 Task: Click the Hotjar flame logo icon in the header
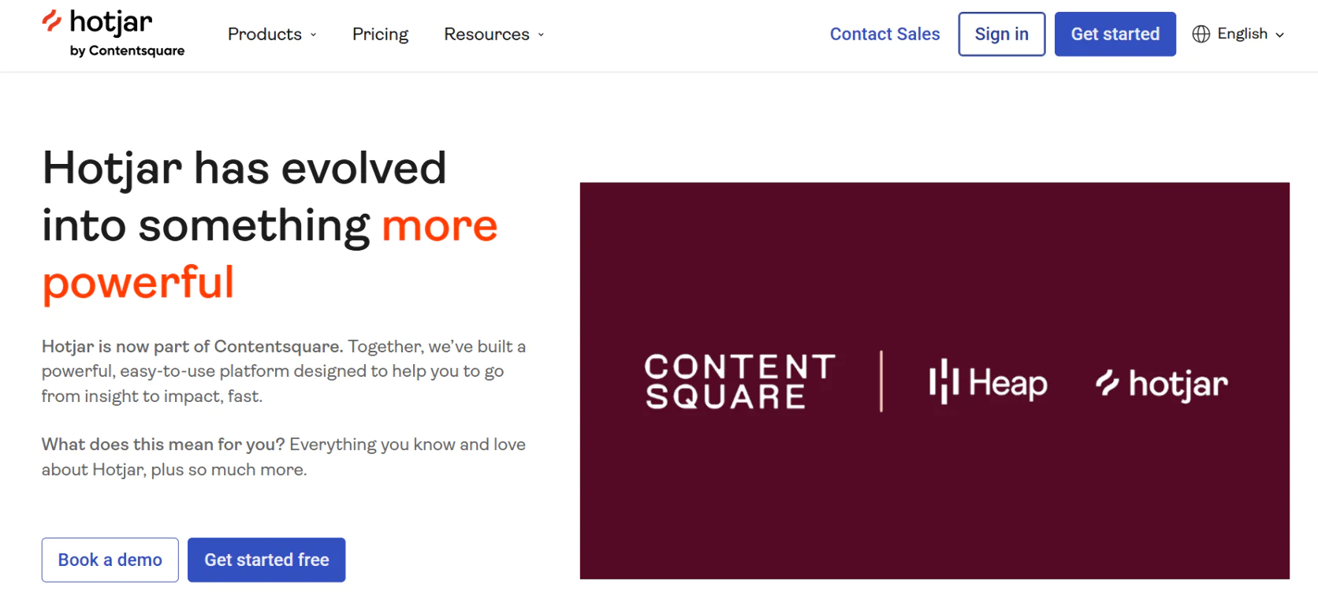[x=51, y=21]
